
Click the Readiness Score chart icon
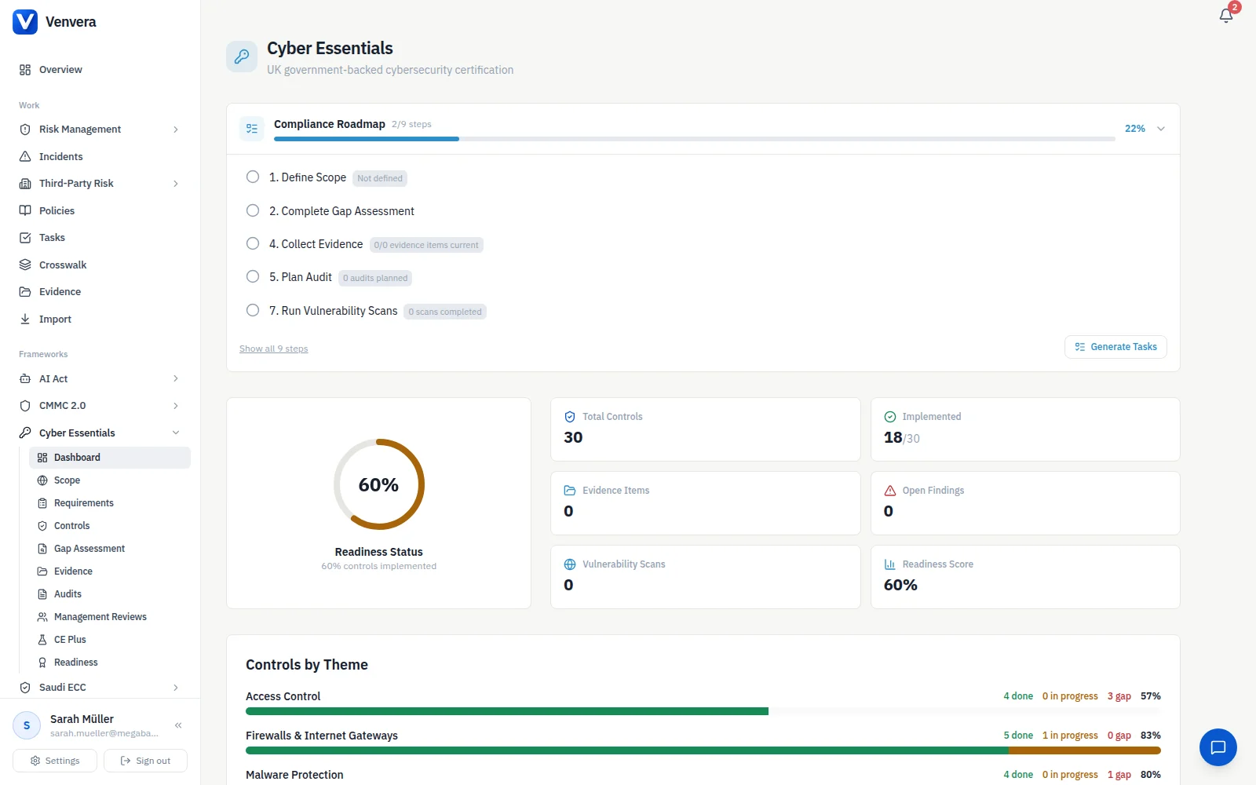tap(890, 564)
